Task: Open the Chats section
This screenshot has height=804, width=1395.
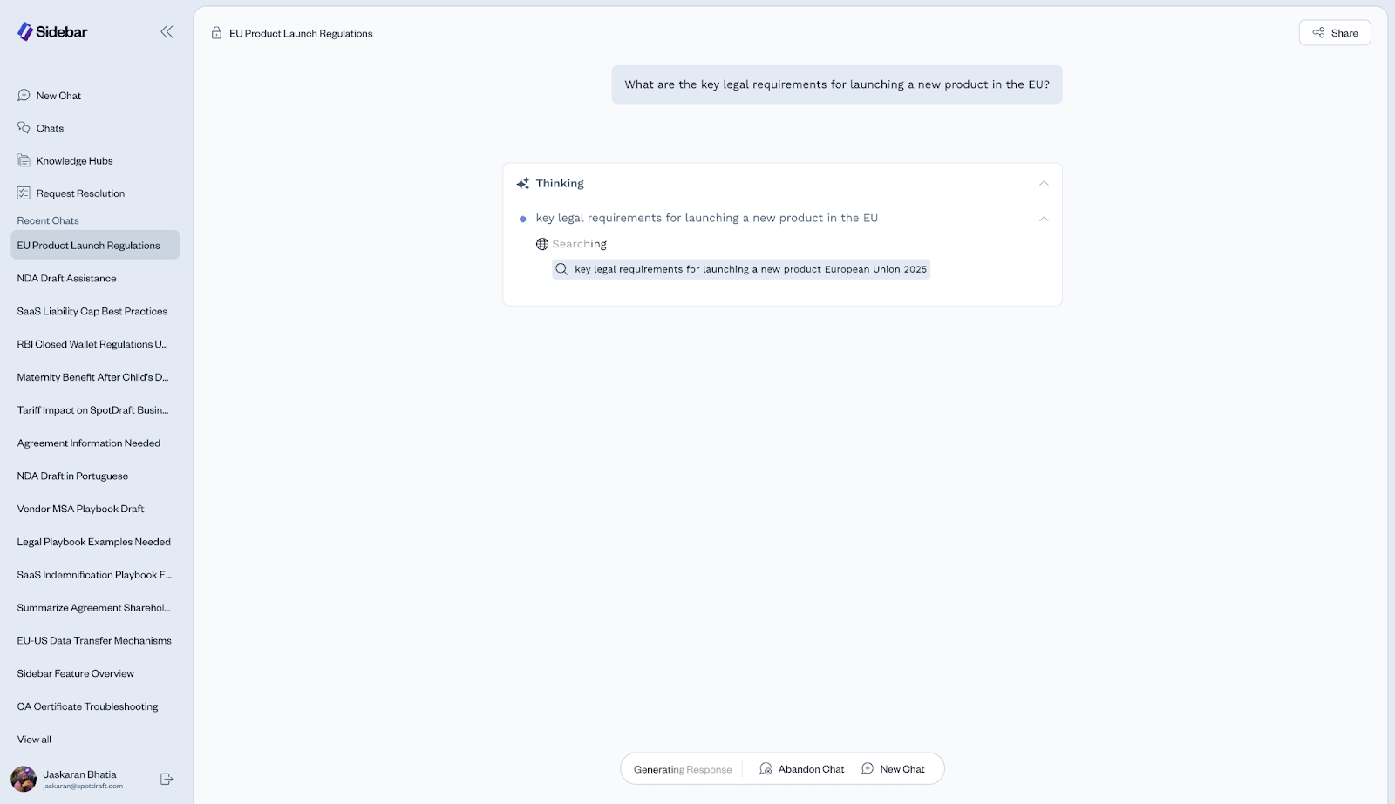Action: coord(50,128)
